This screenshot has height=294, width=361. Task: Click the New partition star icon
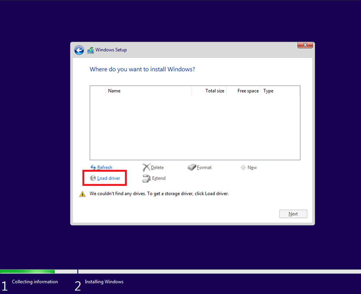coord(243,168)
